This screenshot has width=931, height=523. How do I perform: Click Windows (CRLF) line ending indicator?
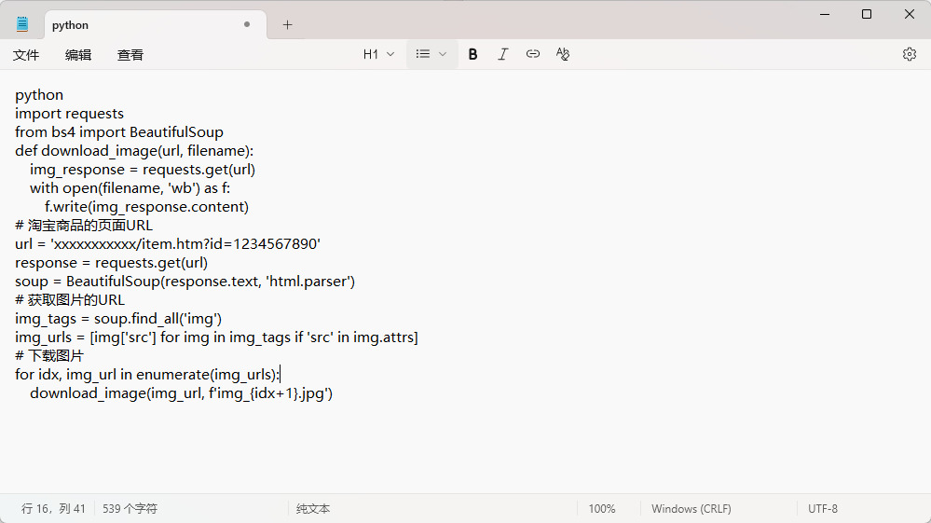[x=691, y=509]
